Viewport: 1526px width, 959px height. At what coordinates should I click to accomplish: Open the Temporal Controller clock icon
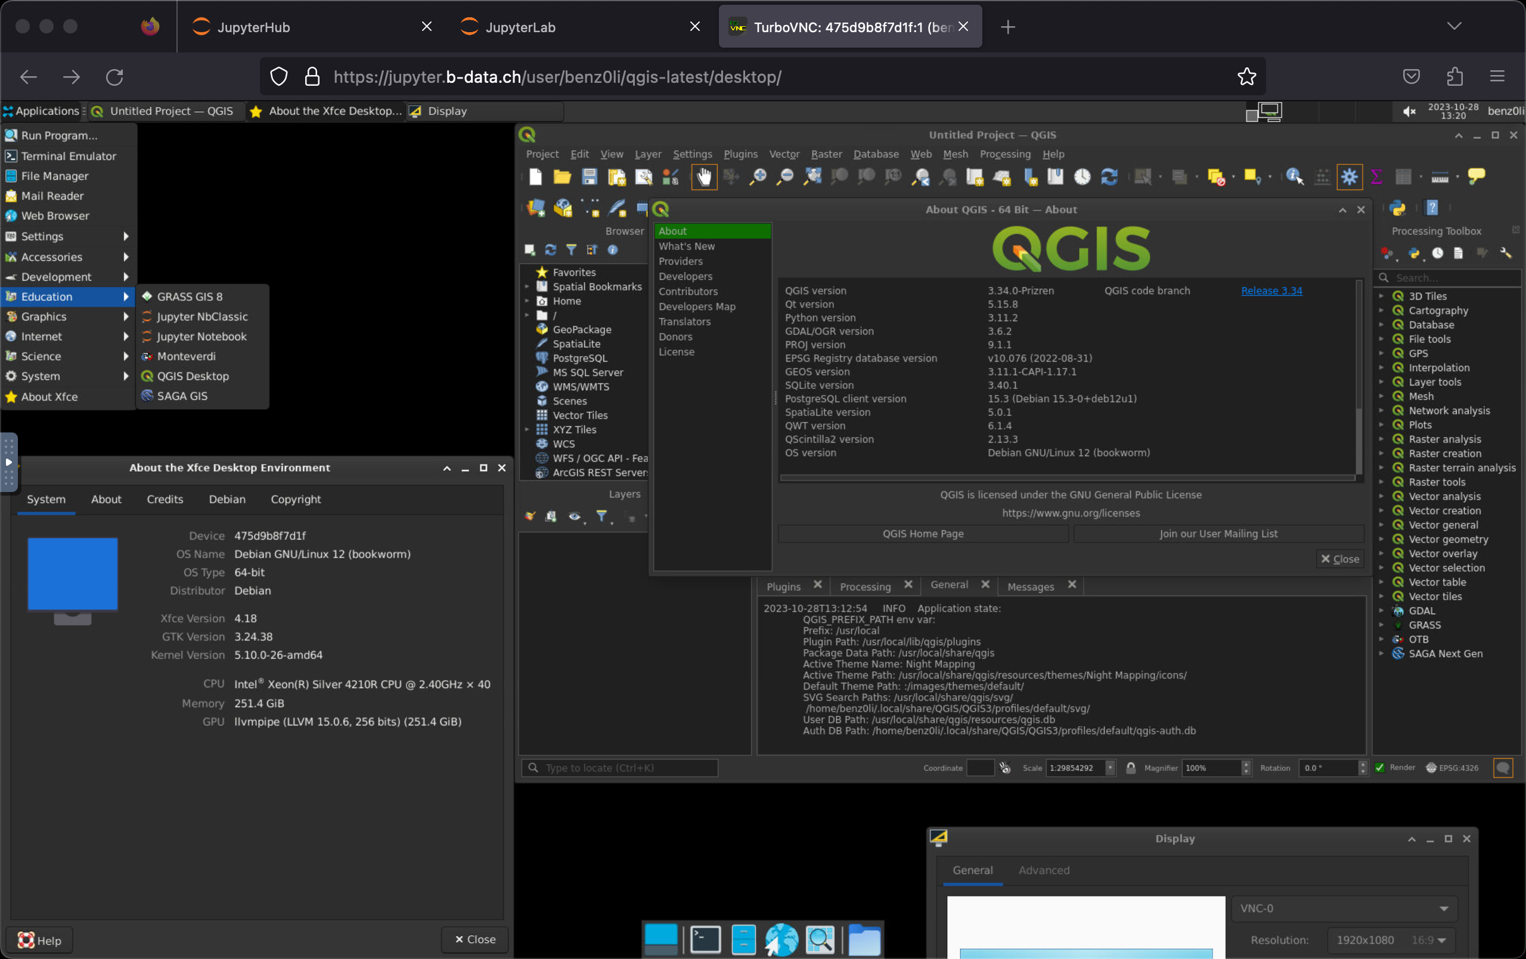coord(1082,177)
